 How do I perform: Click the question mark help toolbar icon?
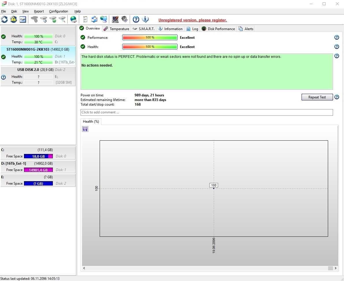[x=136, y=20]
